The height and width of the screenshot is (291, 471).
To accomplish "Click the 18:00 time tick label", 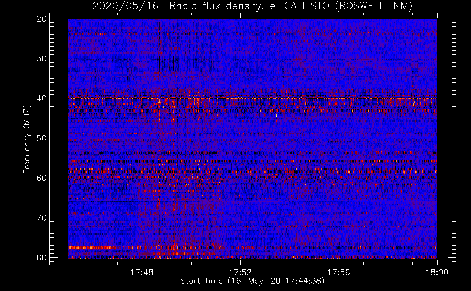I will point(437,273).
